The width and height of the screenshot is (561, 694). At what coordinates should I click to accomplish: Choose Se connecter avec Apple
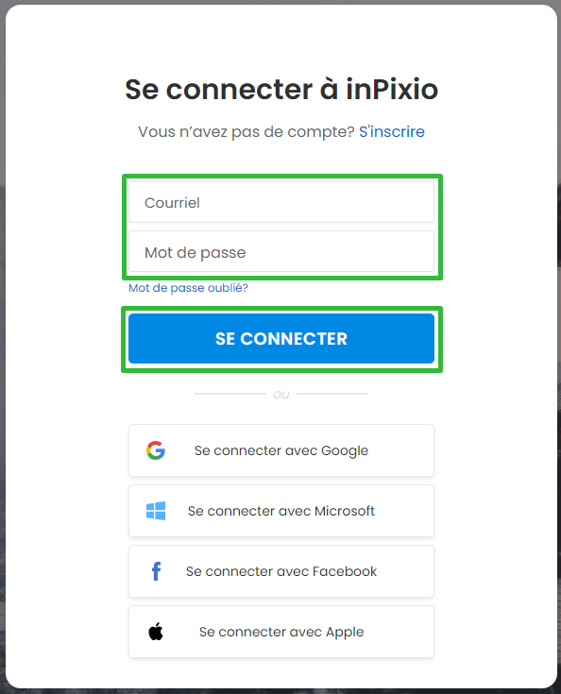(x=281, y=631)
